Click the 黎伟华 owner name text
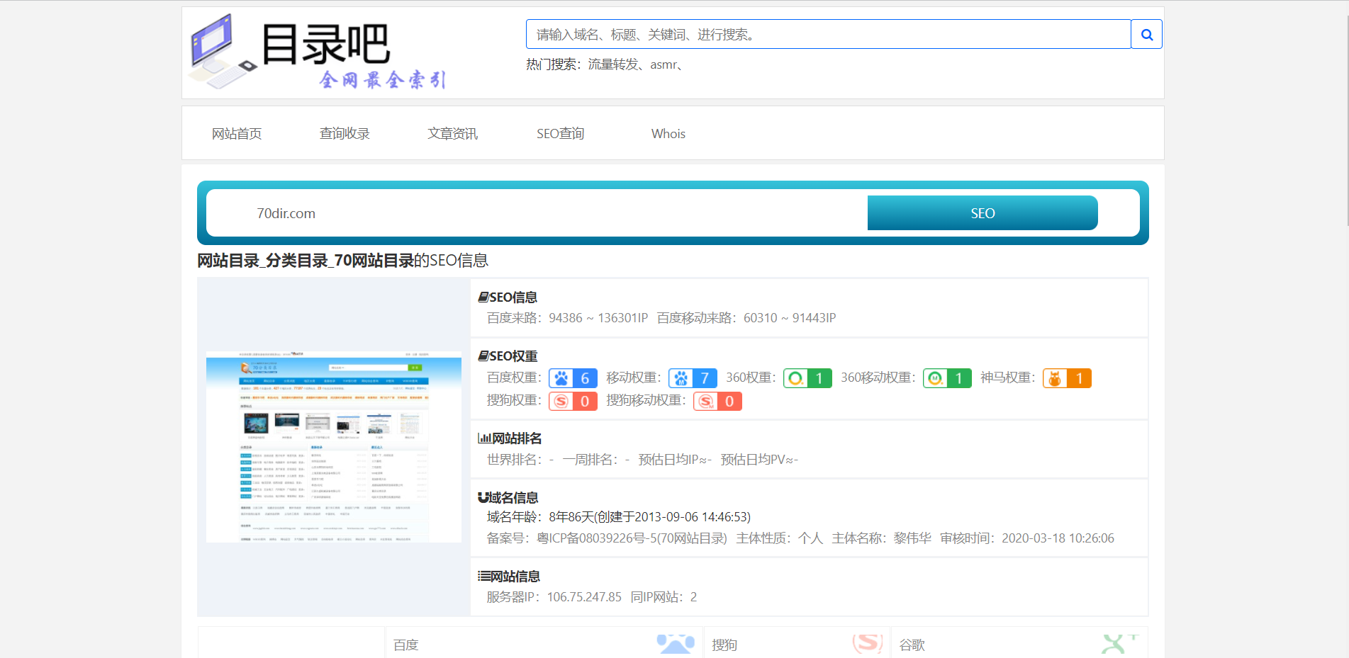Image resolution: width=1349 pixels, height=658 pixels. 912,538
